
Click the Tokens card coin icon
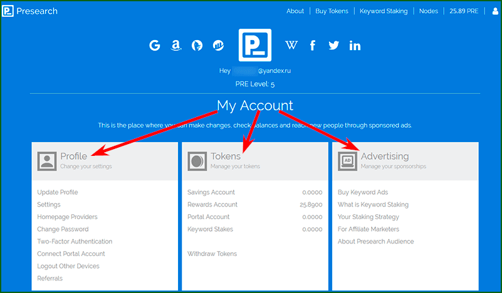pyautogui.click(x=197, y=162)
